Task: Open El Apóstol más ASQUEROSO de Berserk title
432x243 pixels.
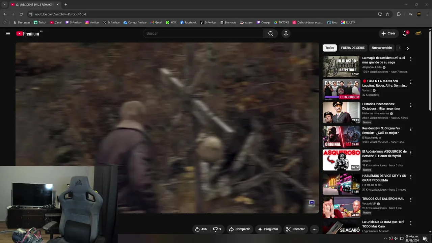Action: pyautogui.click(x=384, y=154)
